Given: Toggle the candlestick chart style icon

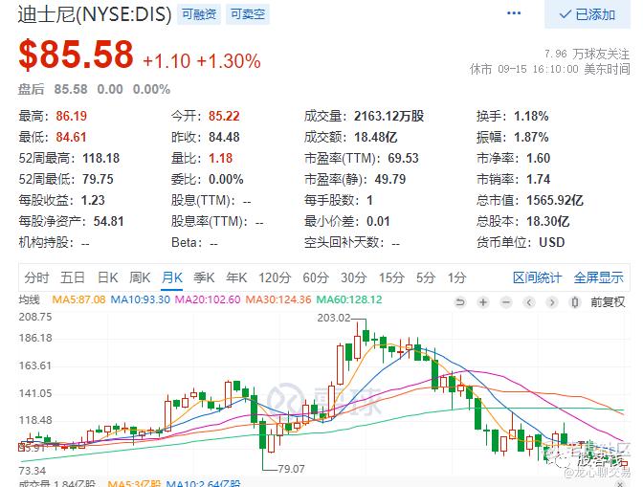Looking at the screenshot, I should coord(575,302).
